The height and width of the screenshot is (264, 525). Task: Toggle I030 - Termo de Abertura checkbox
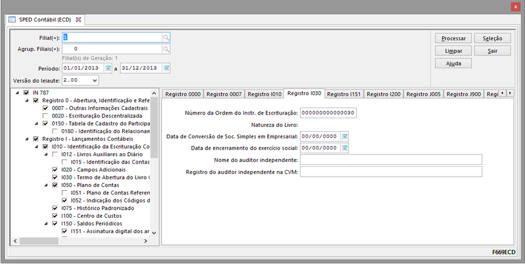(x=55, y=177)
